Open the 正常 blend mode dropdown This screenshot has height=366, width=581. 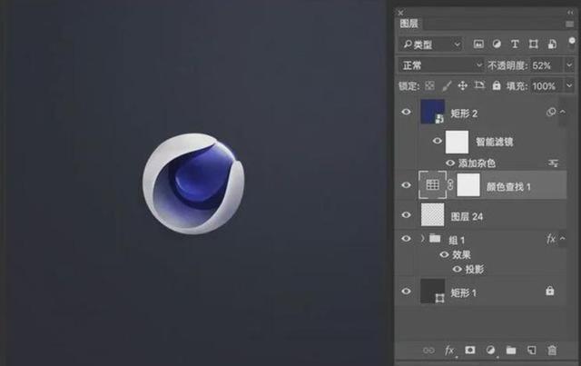pos(442,65)
